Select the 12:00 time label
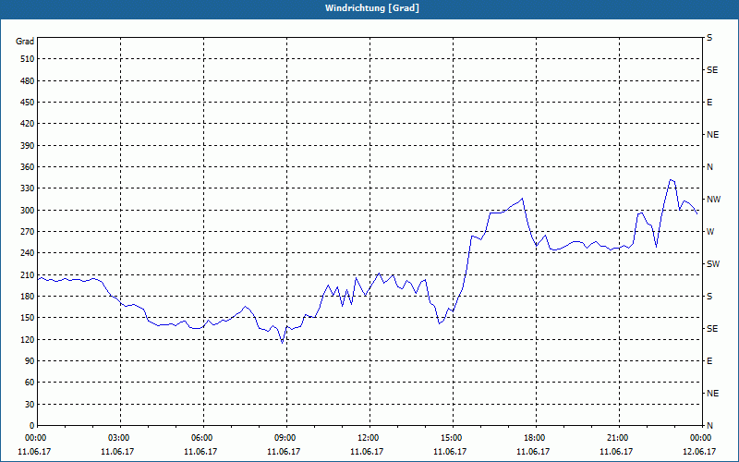Screen dimensions: 739x462 point(369,438)
